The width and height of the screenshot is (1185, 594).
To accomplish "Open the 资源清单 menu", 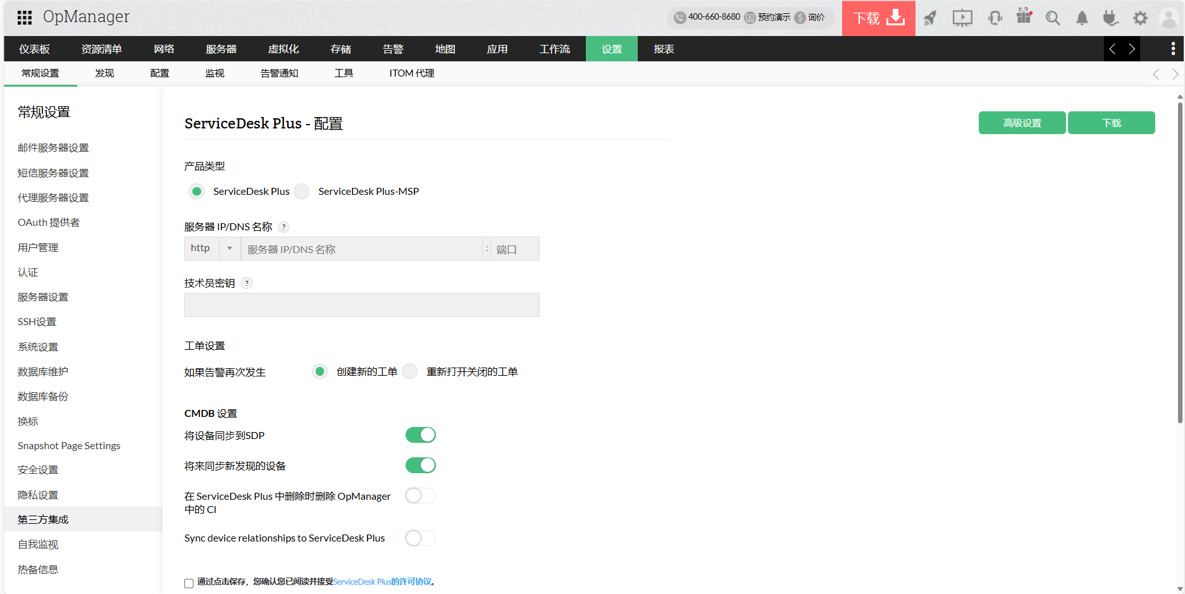I will coord(101,49).
